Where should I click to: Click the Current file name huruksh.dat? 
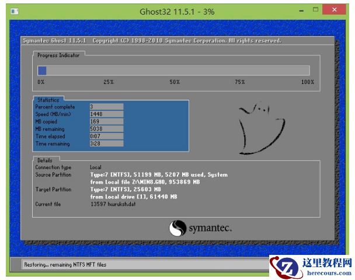click(114, 204)
